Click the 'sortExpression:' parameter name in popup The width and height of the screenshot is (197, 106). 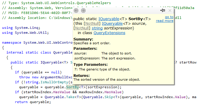tap(87, 59)
